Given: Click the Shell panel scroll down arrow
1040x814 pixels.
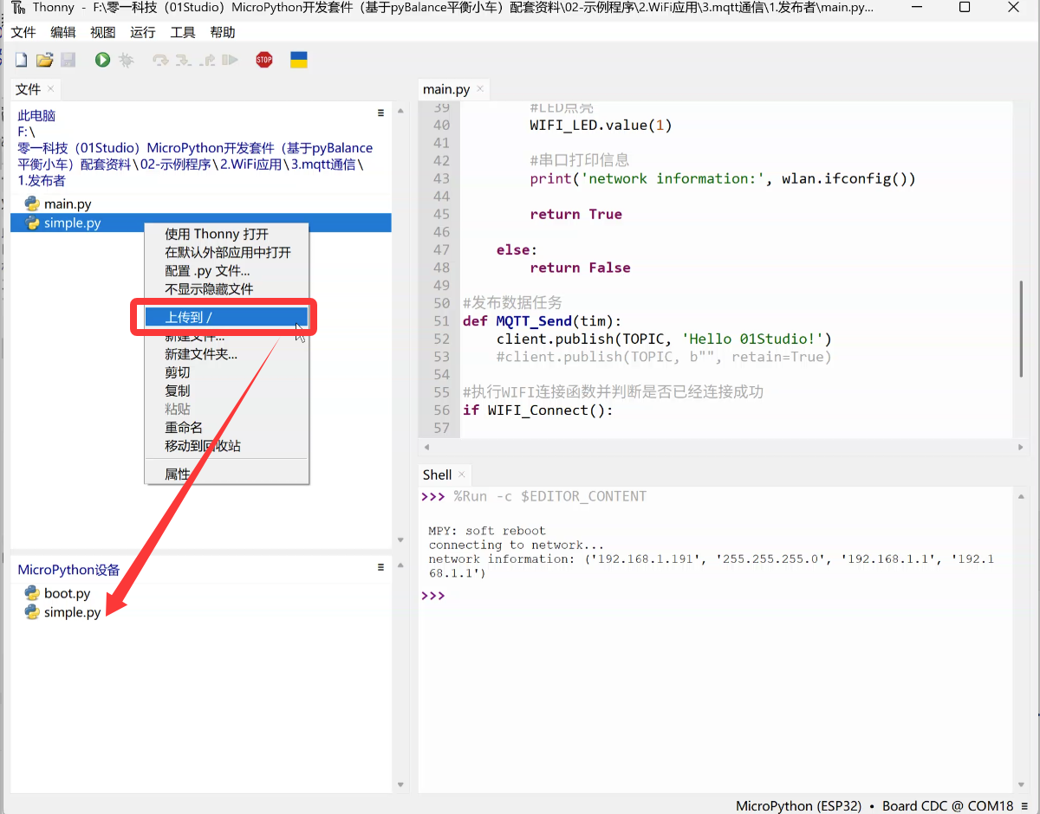Looking at the screenshot, I should [x=1020, y=785].
